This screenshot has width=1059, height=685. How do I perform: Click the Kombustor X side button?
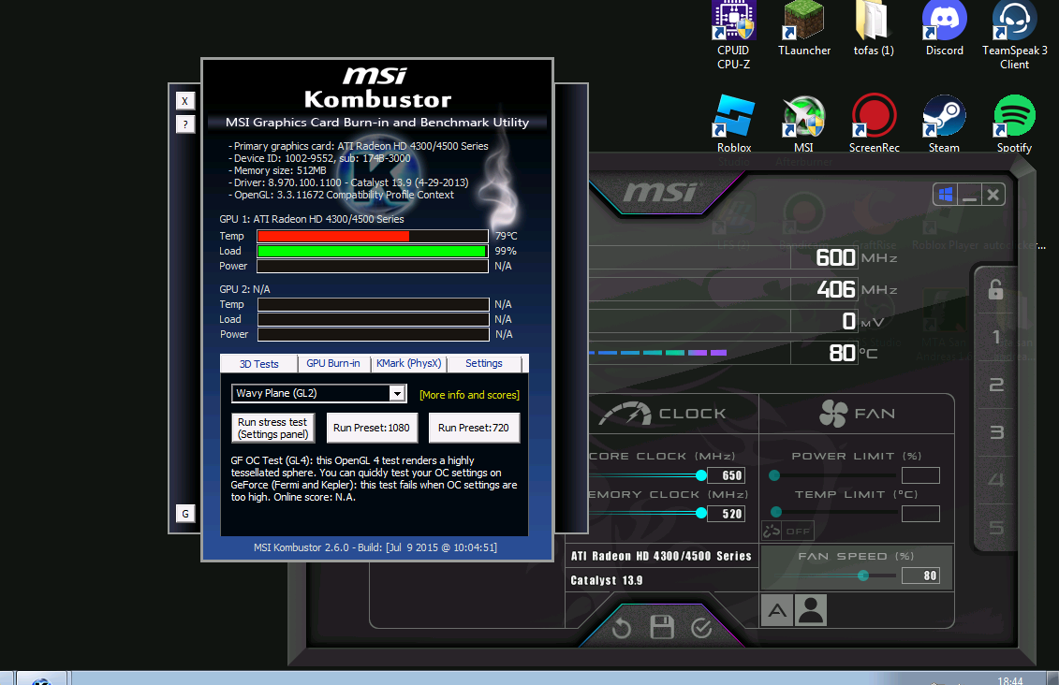point(185,101)
